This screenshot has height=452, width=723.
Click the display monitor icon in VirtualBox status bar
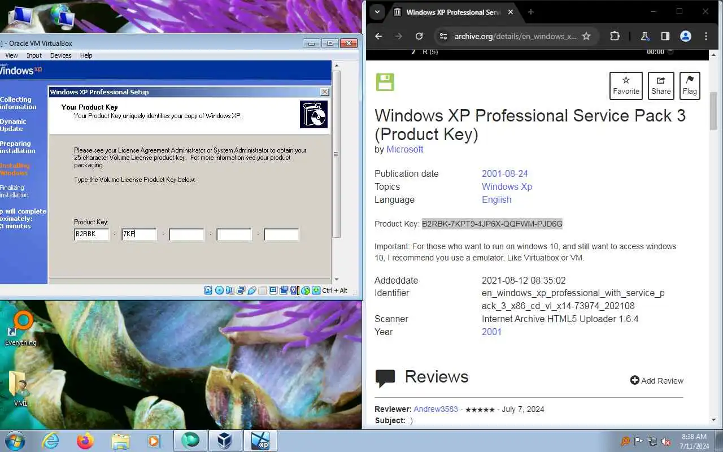273,290
